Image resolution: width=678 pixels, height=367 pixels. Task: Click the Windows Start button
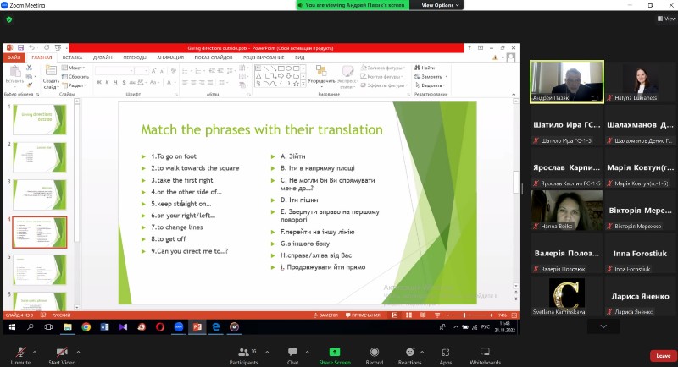coord(12,327)
